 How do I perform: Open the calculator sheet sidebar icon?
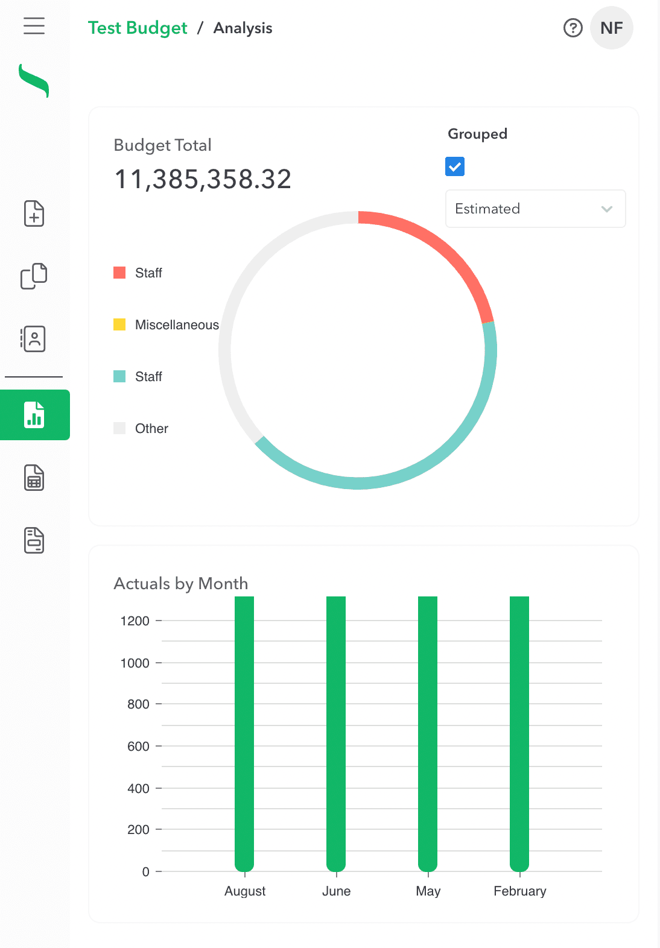pos(34,478)
